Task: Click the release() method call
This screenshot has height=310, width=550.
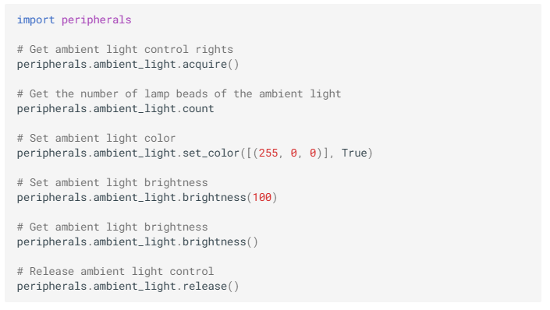Action: pyautogui.click(x=211, y=287)
